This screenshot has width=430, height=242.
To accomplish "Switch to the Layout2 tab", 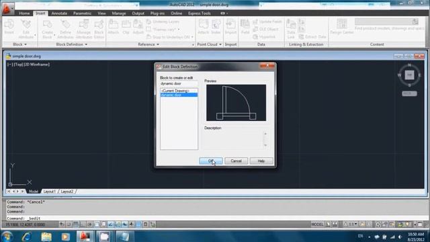I will click(x=67, y=191).
